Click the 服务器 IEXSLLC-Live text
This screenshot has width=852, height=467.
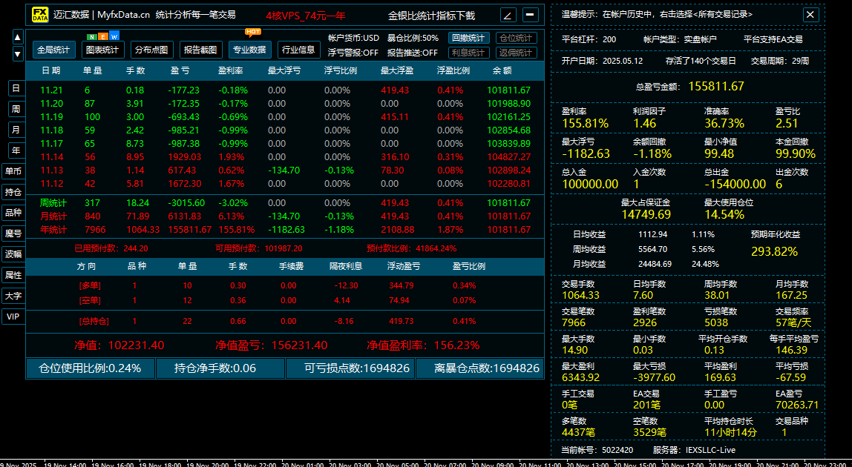click(694, 450)
